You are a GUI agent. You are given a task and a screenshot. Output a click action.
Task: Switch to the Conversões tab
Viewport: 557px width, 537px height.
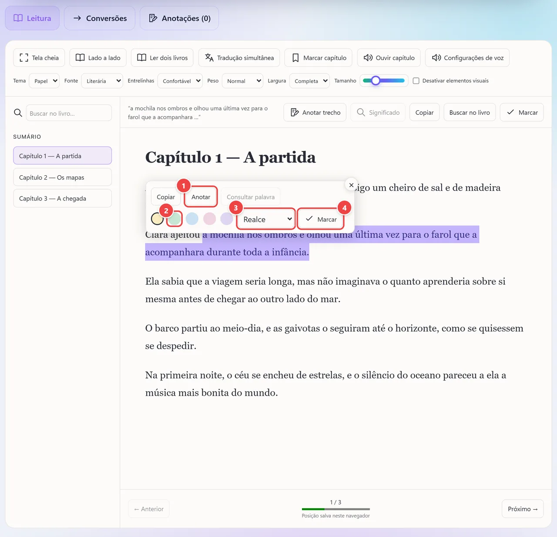[x=100, y=18]
